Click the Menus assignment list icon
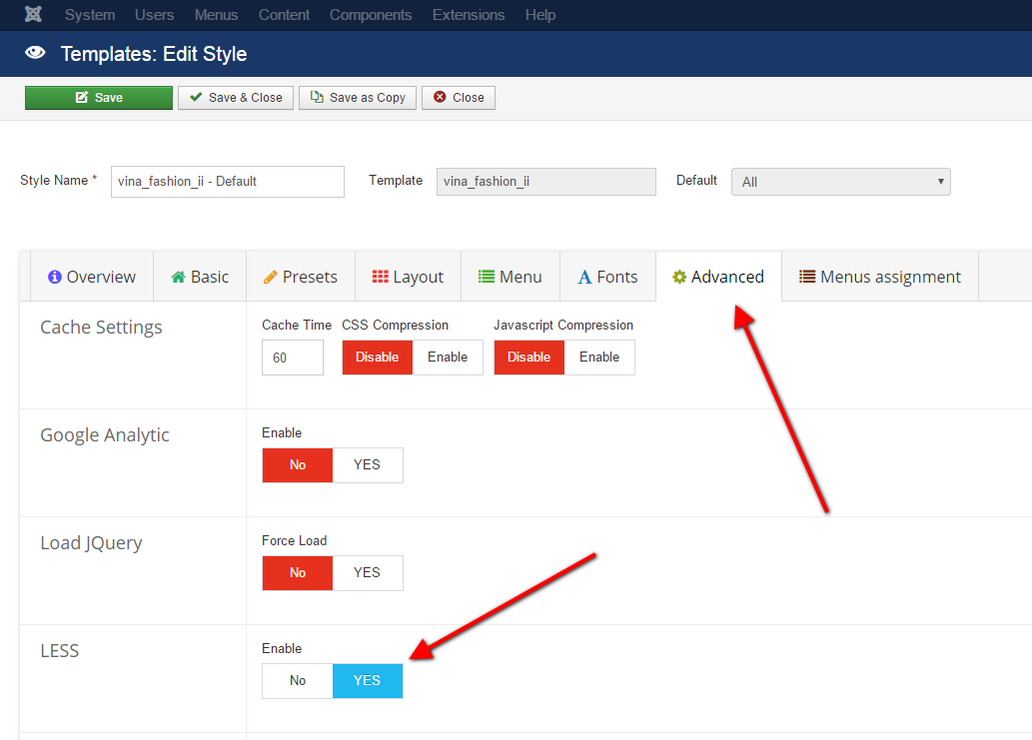1032x740 pixels. (807, 278)
